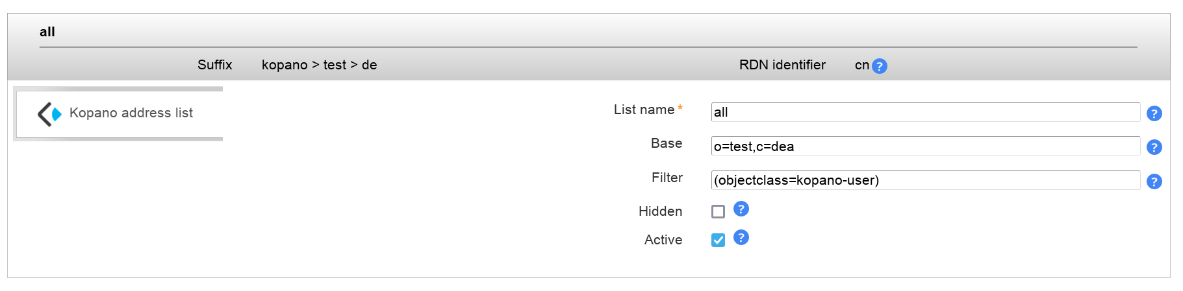
Task: Click the RDN identifier value cn
Action: [x=861, y=65]
